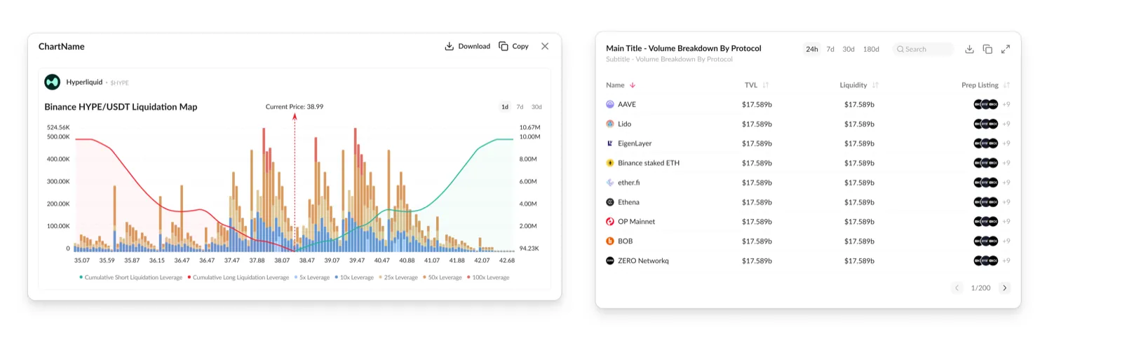Click the Ethena row prep listing icons
Screen dimensions: 1122x340
[985, 202]
